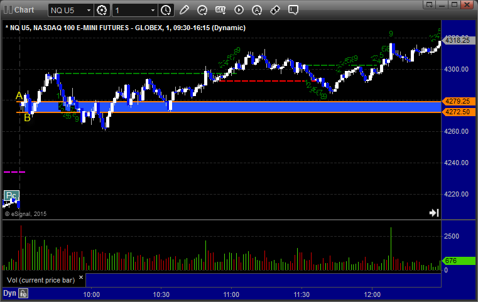Click the 11:30 time axis label
Image resolution: width=478 pixels, height=302 pixels.
pyautogui.click(x=301, y=294)
